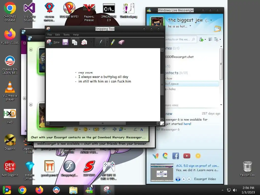
Task: Click scroll-down arrow in Snipping Tool
Action: (x=162, y=119)
